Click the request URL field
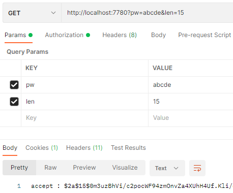This screenshot has width=233, height=193. pos(147,13)
